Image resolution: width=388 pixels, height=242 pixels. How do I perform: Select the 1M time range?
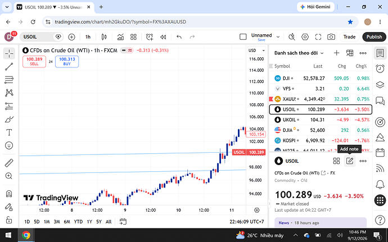[x=47, y=222]
